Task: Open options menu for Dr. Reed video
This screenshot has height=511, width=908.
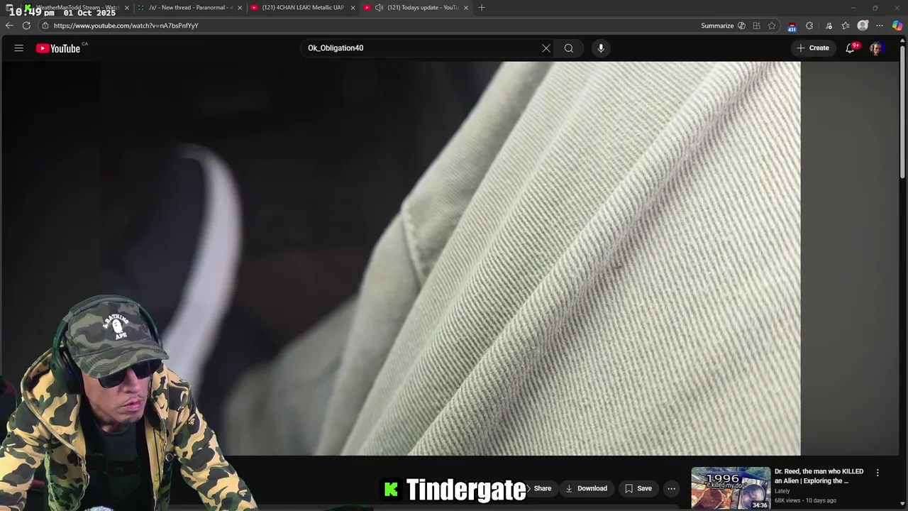Action: (877, 473)
